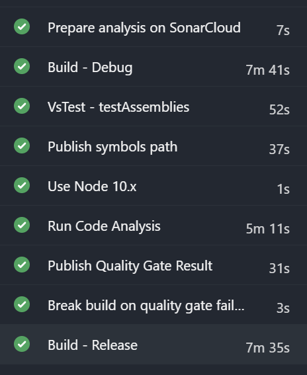Viewport: 307px width, 375px height.
Task: Click the green checkmark beside Run Code Analysis
Action: [22, 225]
